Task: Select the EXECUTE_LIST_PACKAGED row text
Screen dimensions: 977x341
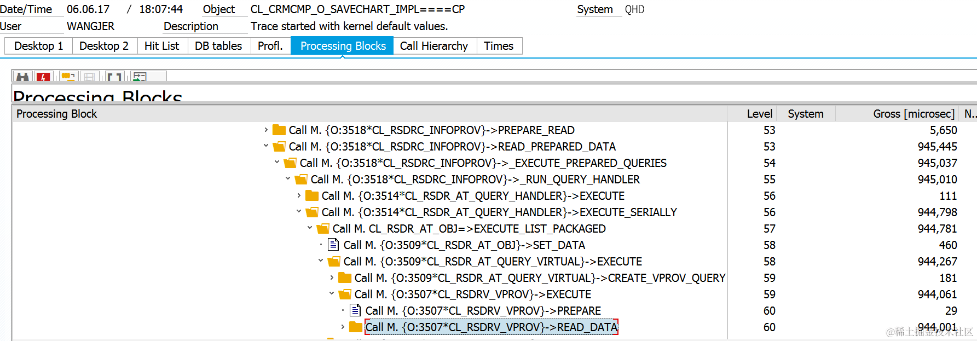Action: click(x=469, y=228)
